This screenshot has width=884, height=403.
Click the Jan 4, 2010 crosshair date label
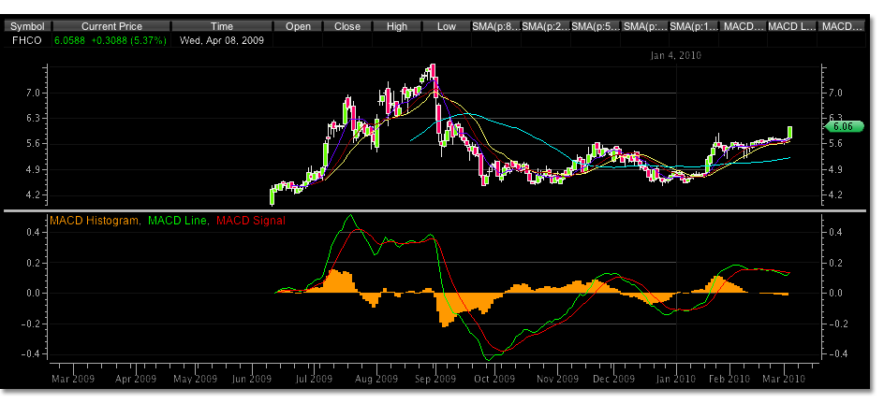click(675, 55)
